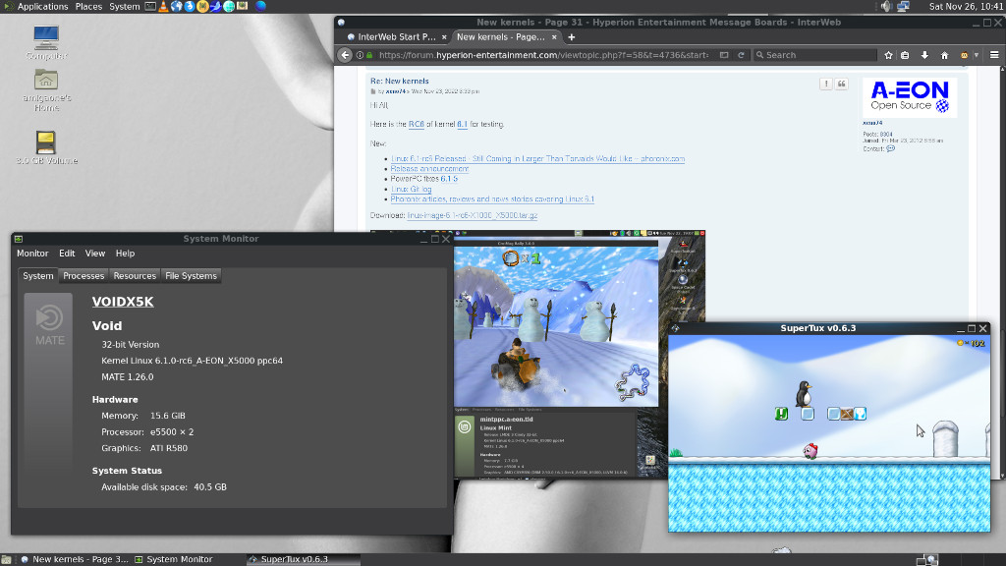The width and height of the screenshot is (1006, 566).
Task: Switch to the Resources tab
Action: [x=135, y=276]
